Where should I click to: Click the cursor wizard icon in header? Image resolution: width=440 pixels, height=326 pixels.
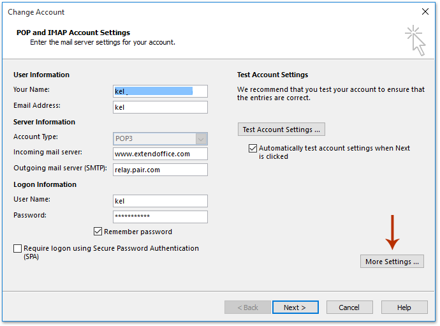coord(415,40)
